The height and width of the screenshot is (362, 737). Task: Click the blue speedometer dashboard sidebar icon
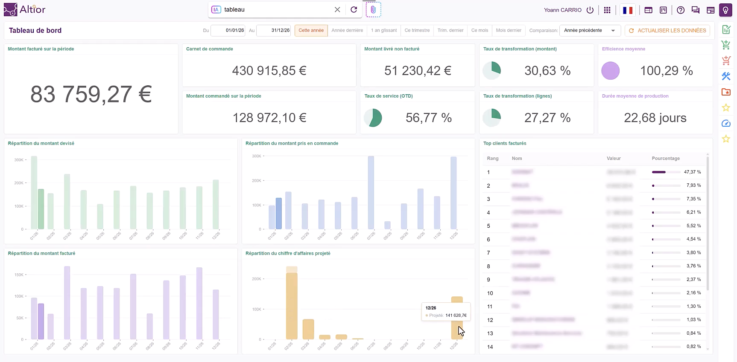tap(726, 123)
